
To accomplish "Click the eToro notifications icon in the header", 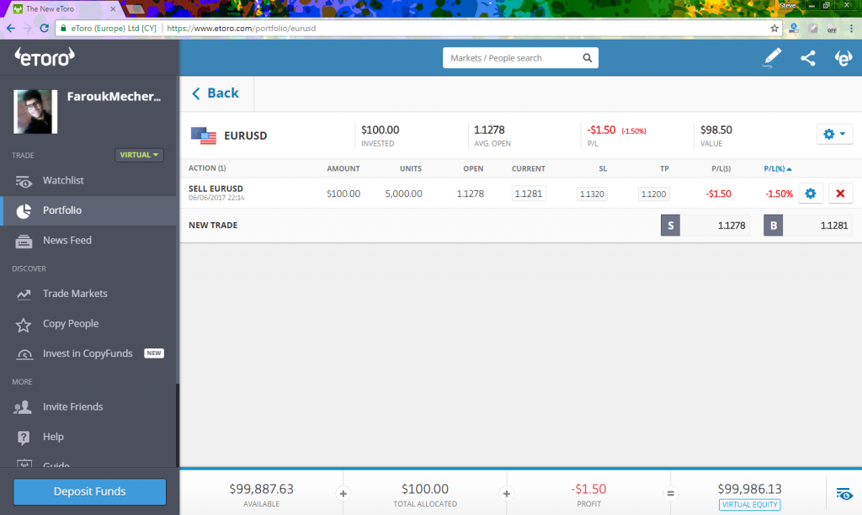I will [843, 58].
